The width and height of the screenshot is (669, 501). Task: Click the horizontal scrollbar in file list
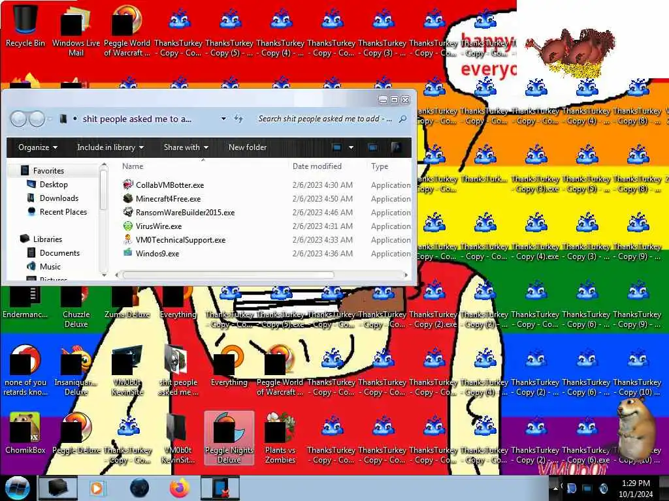tap(228, 275)
